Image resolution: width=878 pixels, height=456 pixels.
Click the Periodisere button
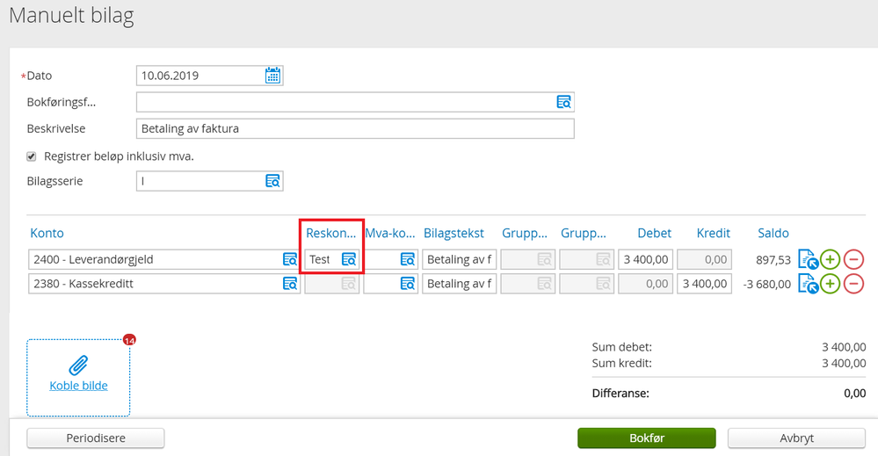tap(96, 438)
